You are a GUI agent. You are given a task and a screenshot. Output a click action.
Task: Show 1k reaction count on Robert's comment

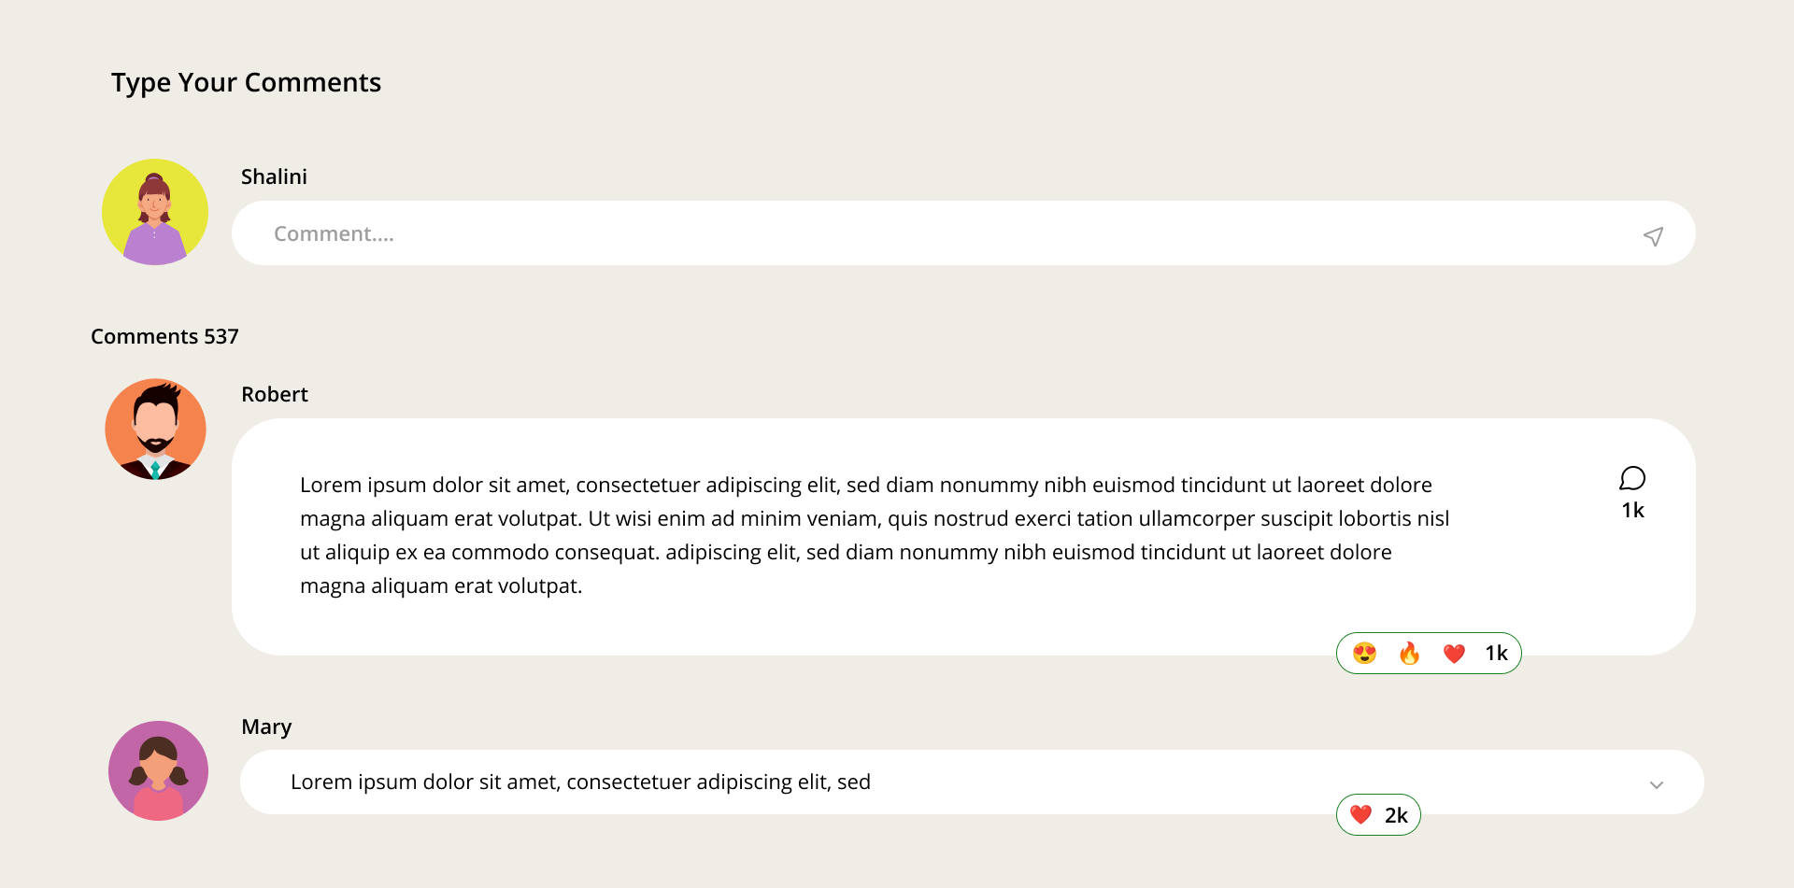click(1496, 654)
